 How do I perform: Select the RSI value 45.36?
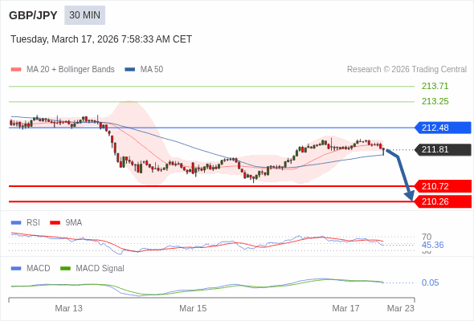point(432,245)
